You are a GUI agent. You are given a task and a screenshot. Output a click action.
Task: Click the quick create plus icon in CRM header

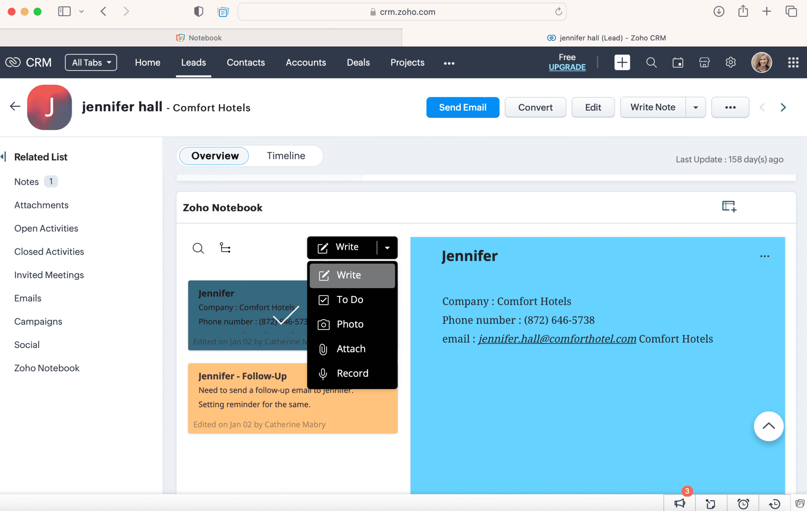(622, 63)
